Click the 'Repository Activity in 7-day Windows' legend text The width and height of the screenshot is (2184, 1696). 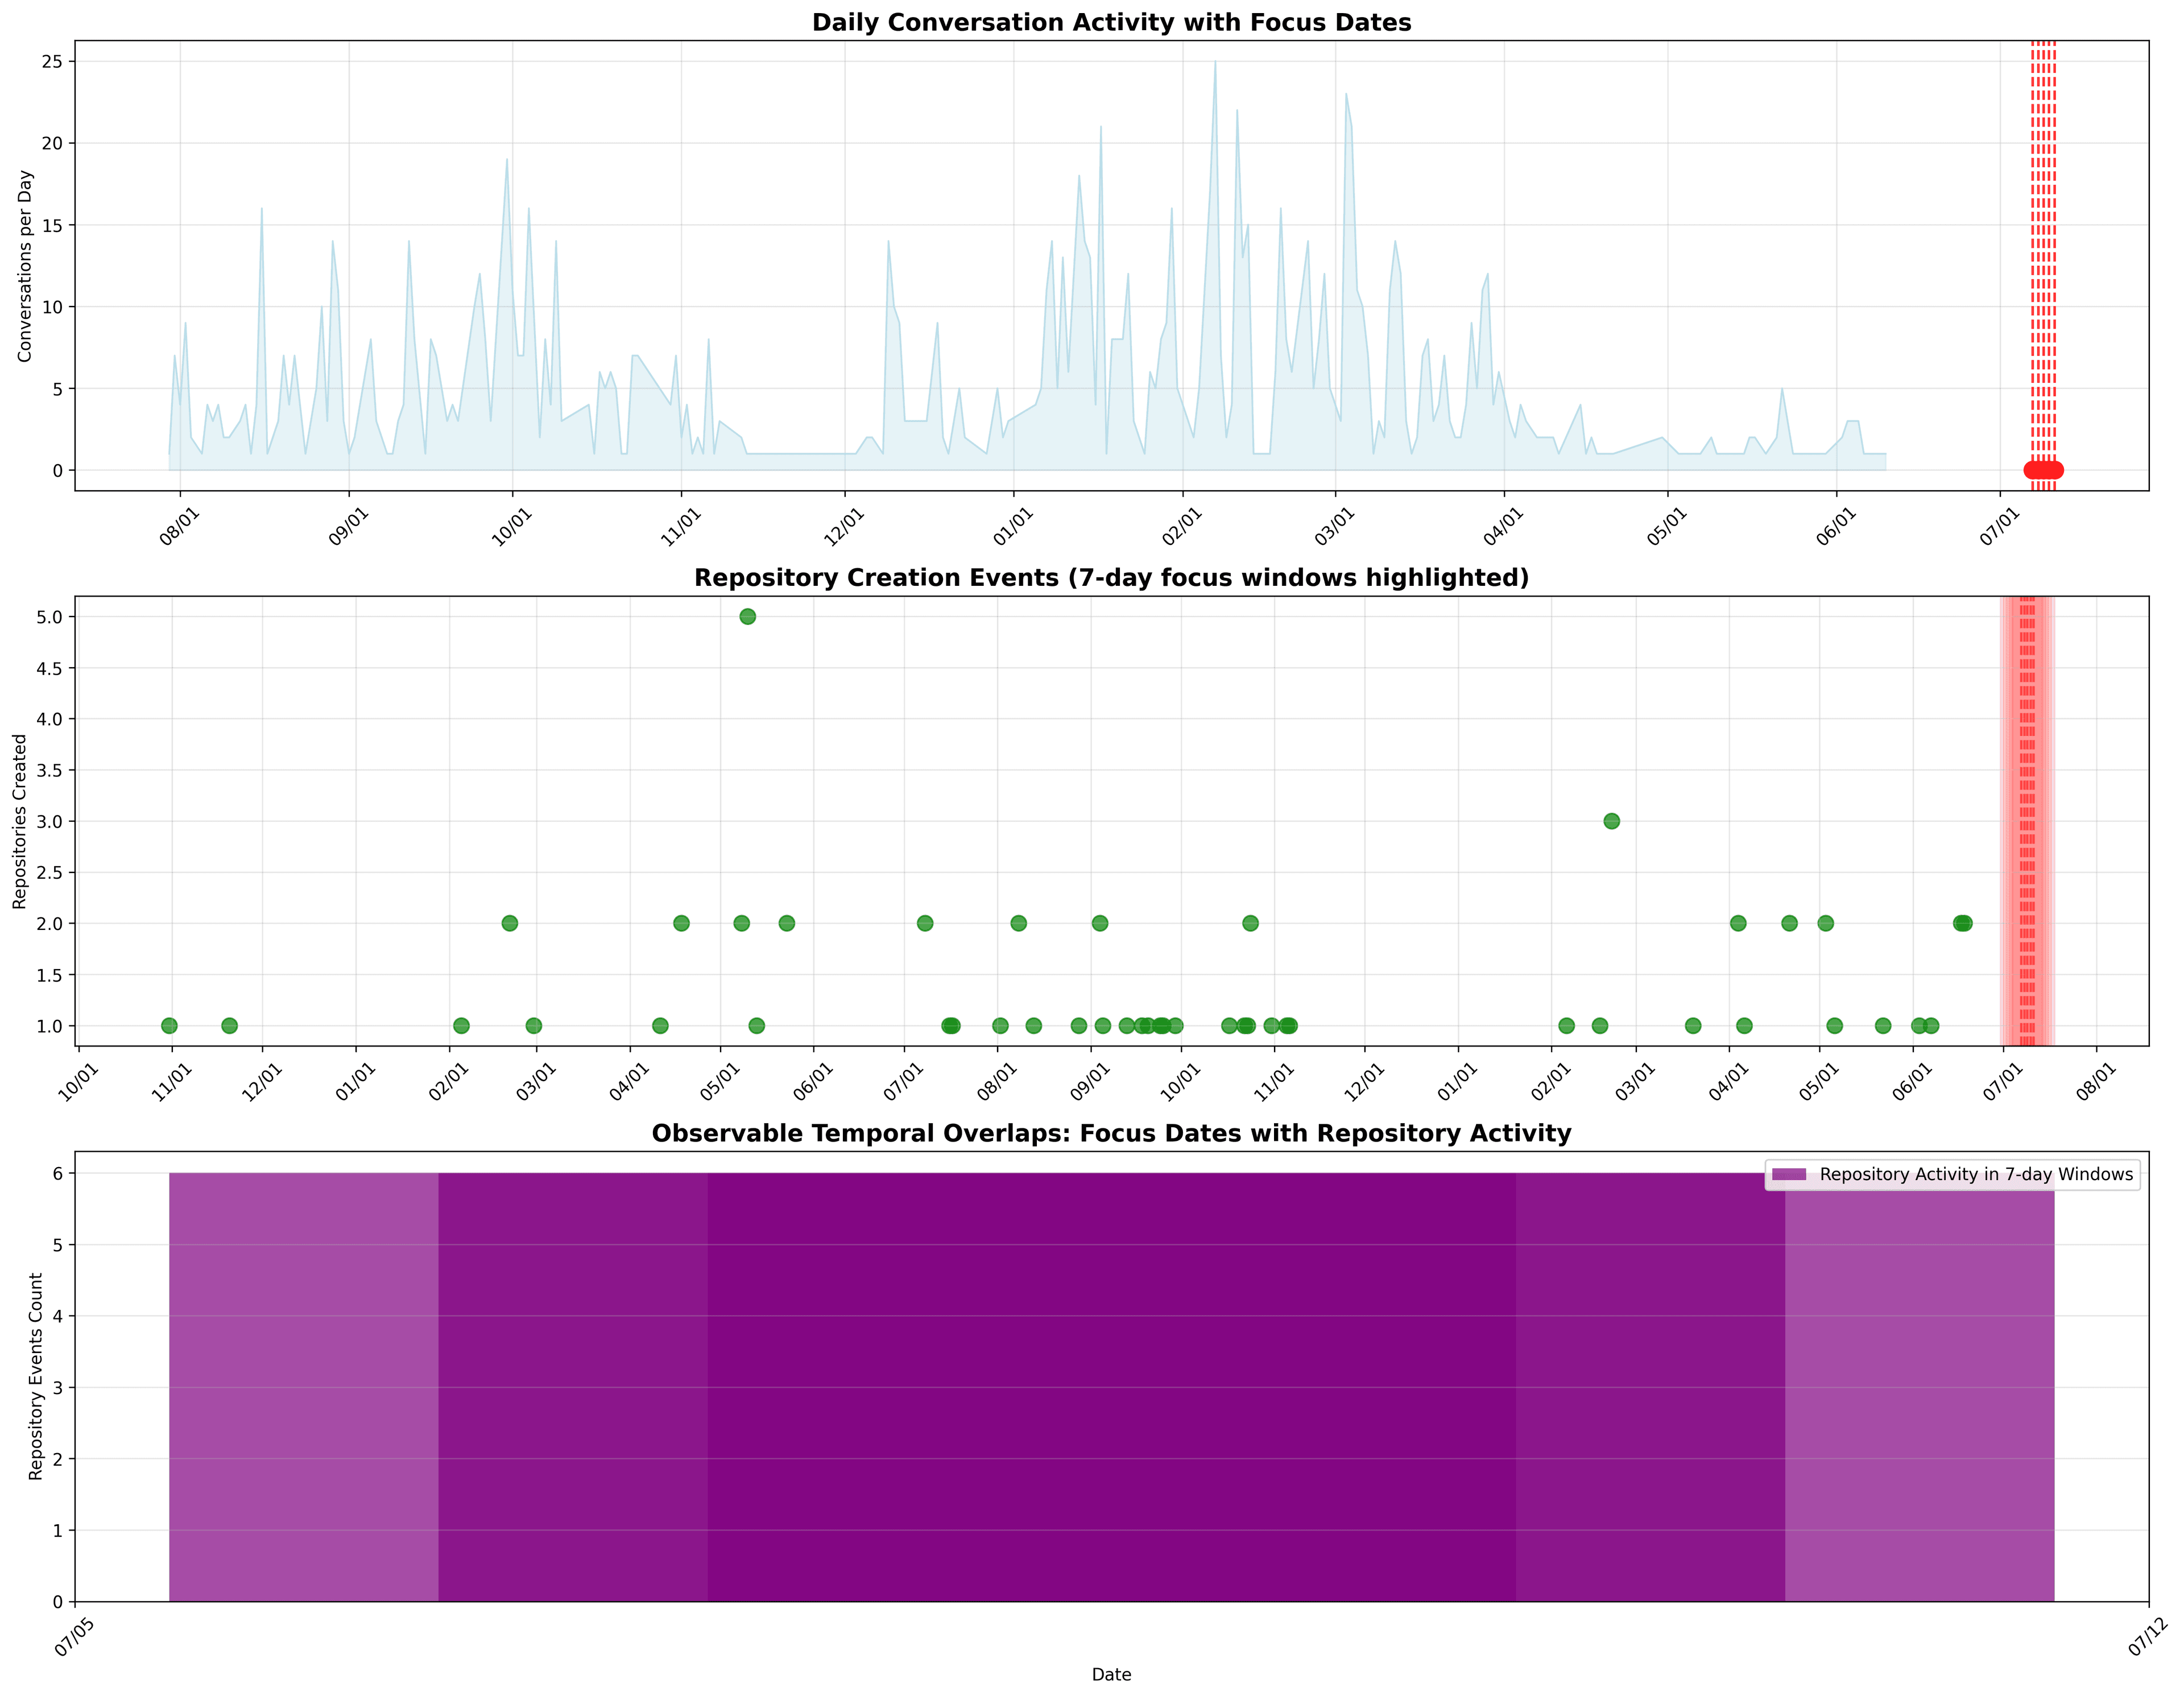tap(1976, 1174)
